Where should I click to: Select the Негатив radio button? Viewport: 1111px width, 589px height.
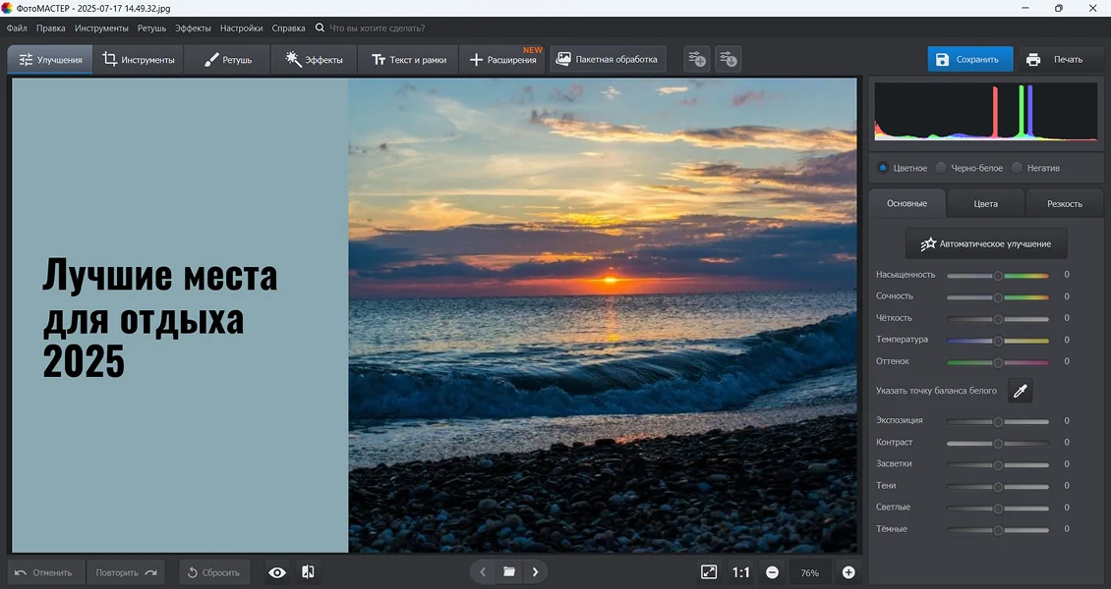pos(1018,168)
